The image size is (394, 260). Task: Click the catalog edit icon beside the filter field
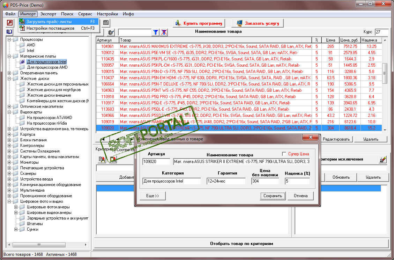click(111, 32)
